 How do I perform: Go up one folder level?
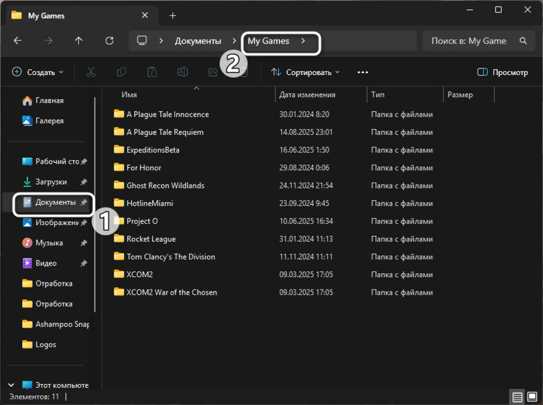79,40
